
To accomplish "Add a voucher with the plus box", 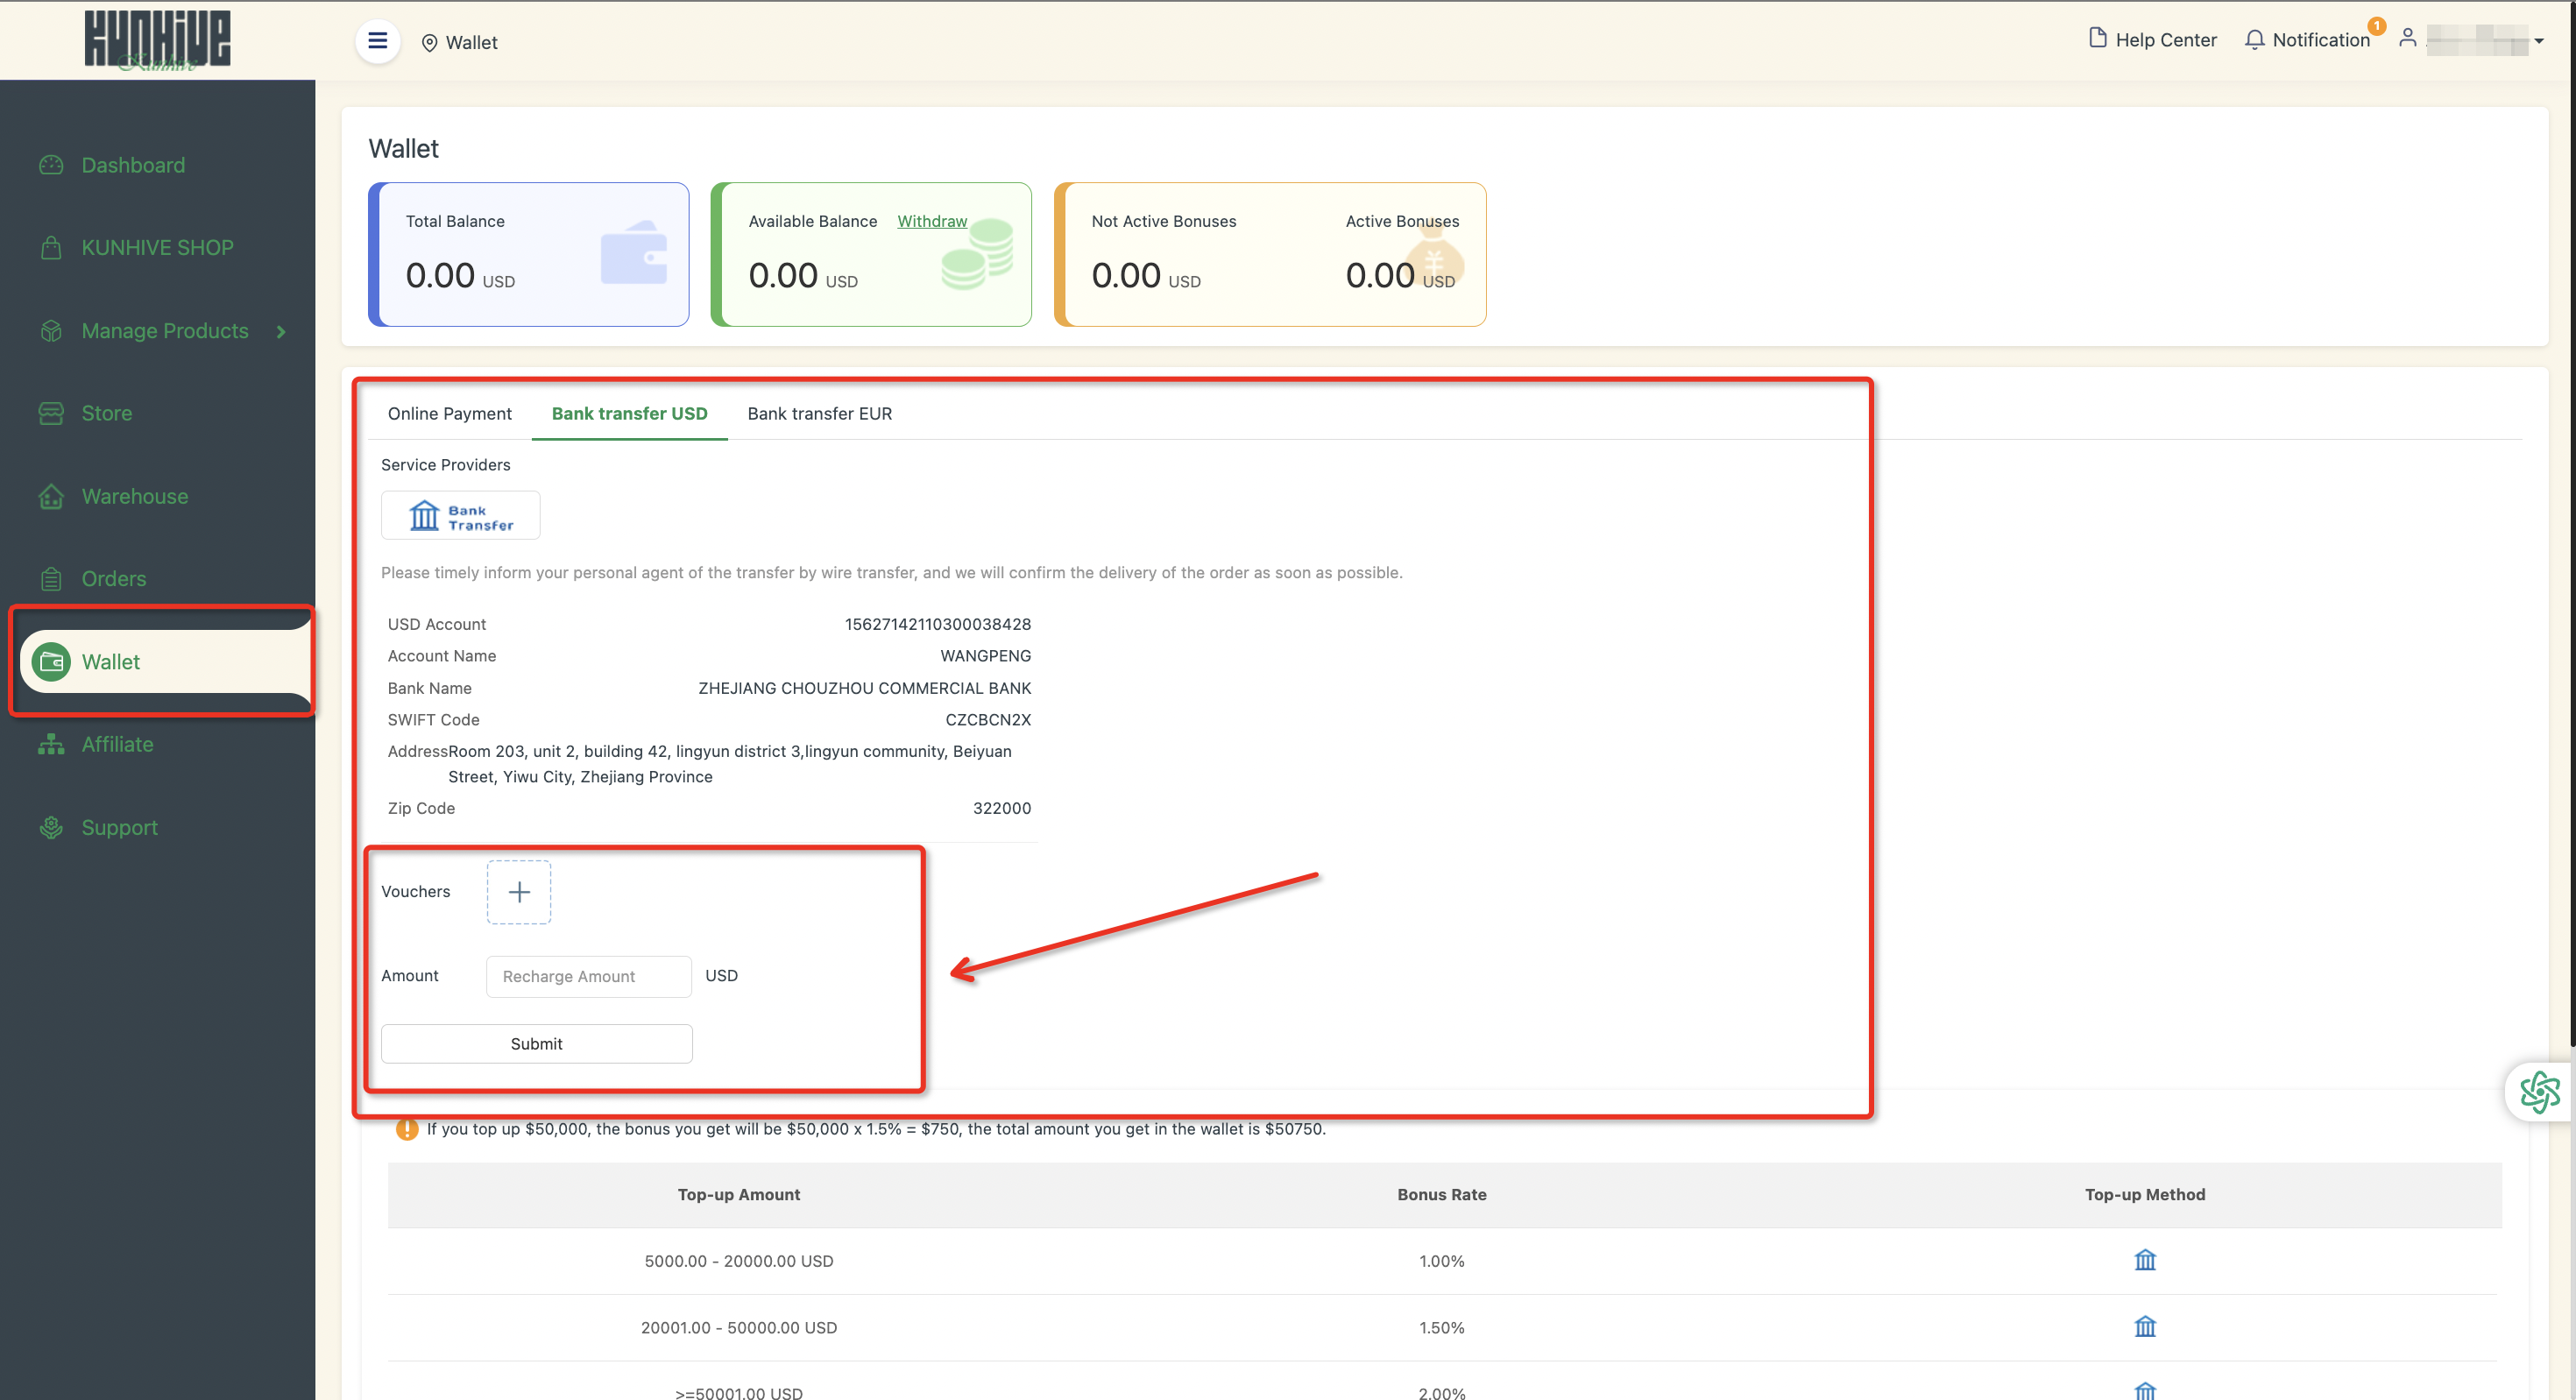I will [x=518, y=892].
